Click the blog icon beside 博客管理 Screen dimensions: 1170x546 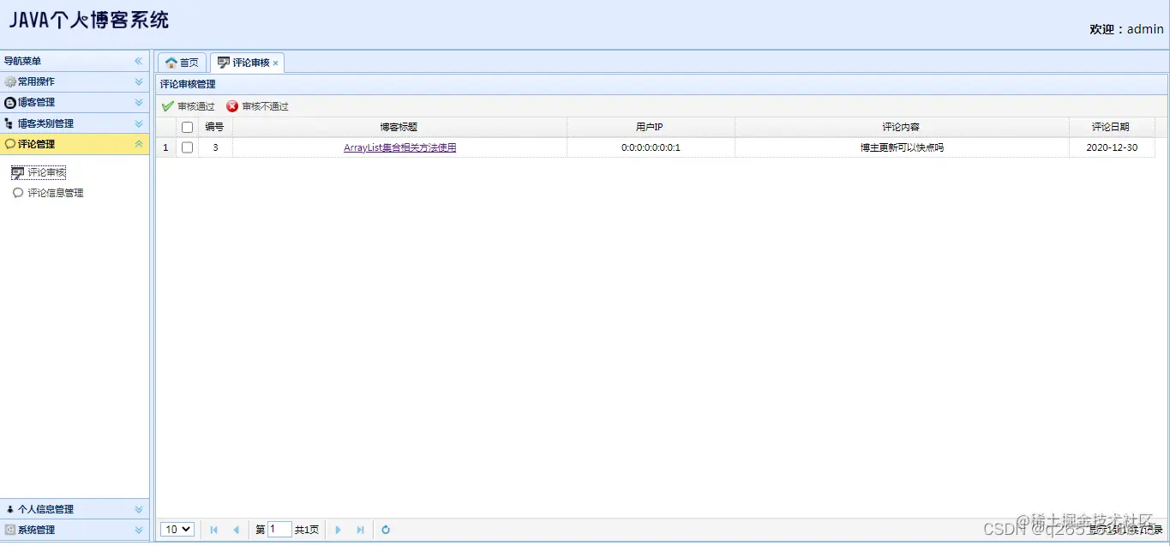[x=10, y=102]
